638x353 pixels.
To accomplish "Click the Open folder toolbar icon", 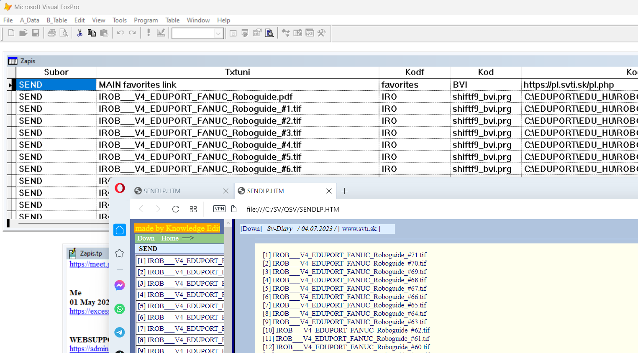I will [x=23, y=33].
